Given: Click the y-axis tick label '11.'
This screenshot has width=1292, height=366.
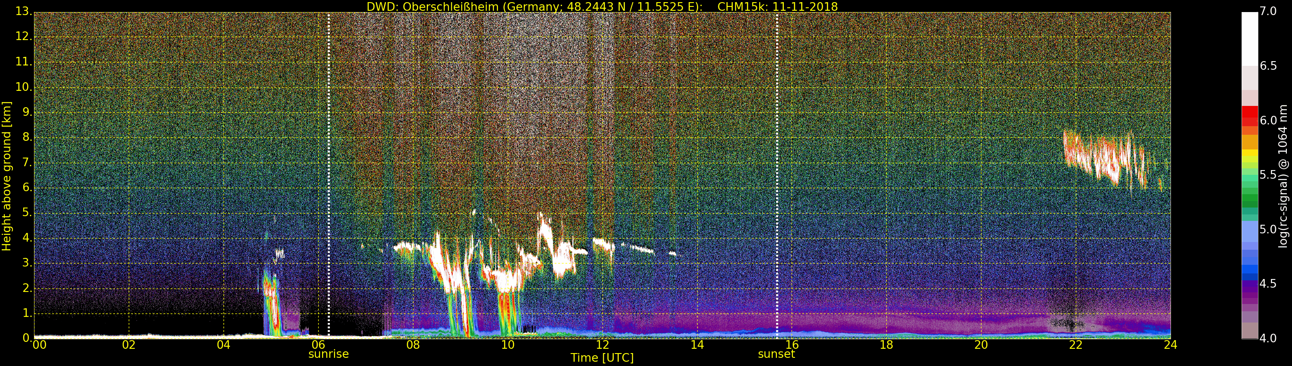Looking at the screenshot, I should pyautogui.click(x=24, y=62).
